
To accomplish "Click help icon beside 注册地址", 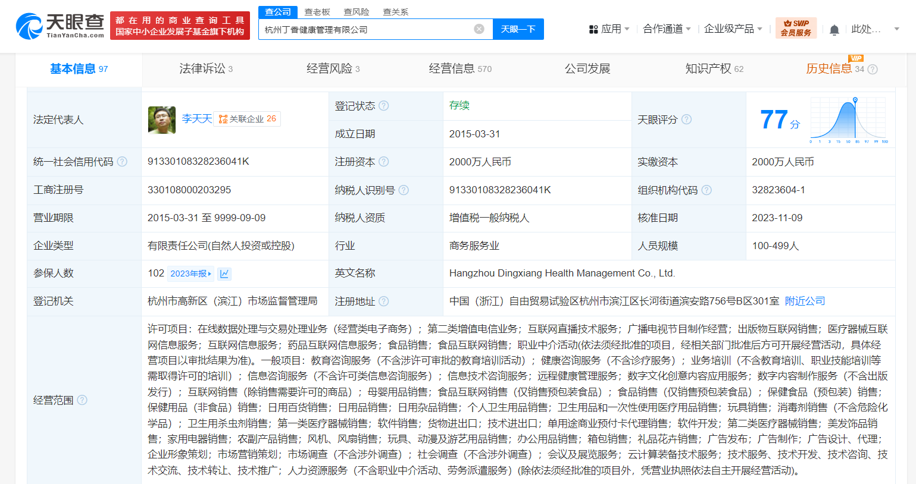I will (x=384, y=301).
